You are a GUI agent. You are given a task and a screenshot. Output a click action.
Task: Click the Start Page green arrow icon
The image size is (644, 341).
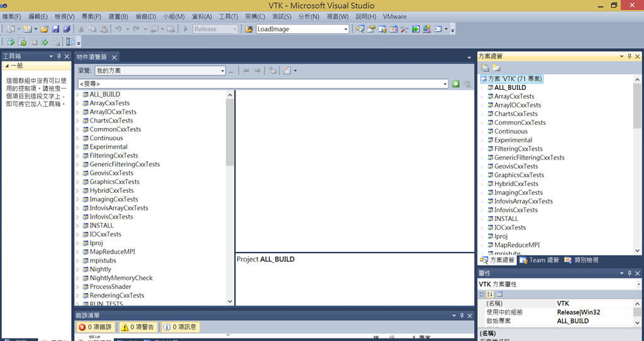416,29
